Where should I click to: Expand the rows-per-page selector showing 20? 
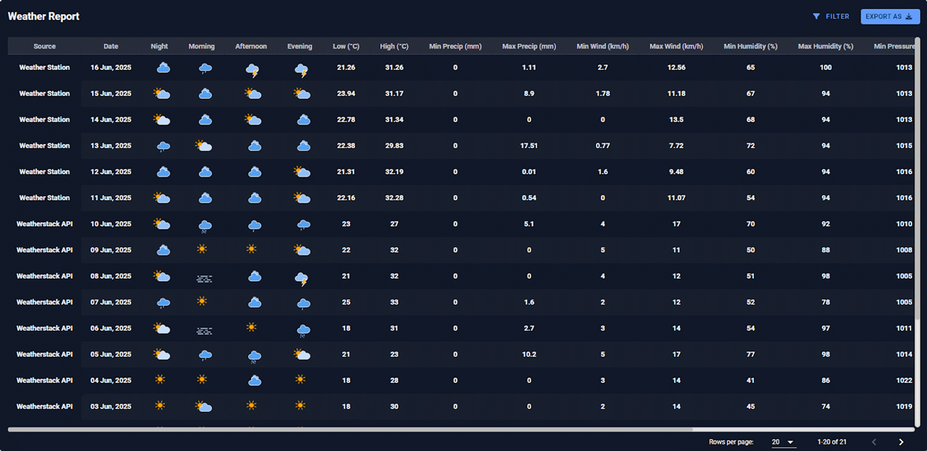784,442
